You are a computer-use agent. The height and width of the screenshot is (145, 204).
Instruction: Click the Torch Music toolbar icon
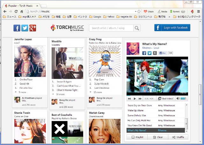point(192,11)
